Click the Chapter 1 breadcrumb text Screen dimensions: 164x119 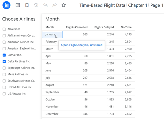coord(138,5)
